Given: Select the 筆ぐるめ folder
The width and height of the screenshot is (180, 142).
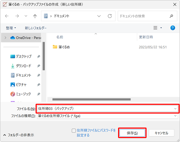Looking at the screenshot, I should tap(61, 47).
